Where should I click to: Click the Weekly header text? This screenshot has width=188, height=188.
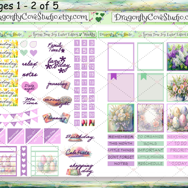[x=89, y=35]
